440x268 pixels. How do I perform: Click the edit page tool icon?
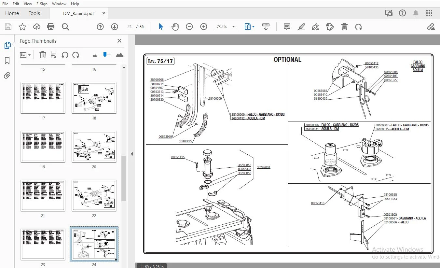330,27
